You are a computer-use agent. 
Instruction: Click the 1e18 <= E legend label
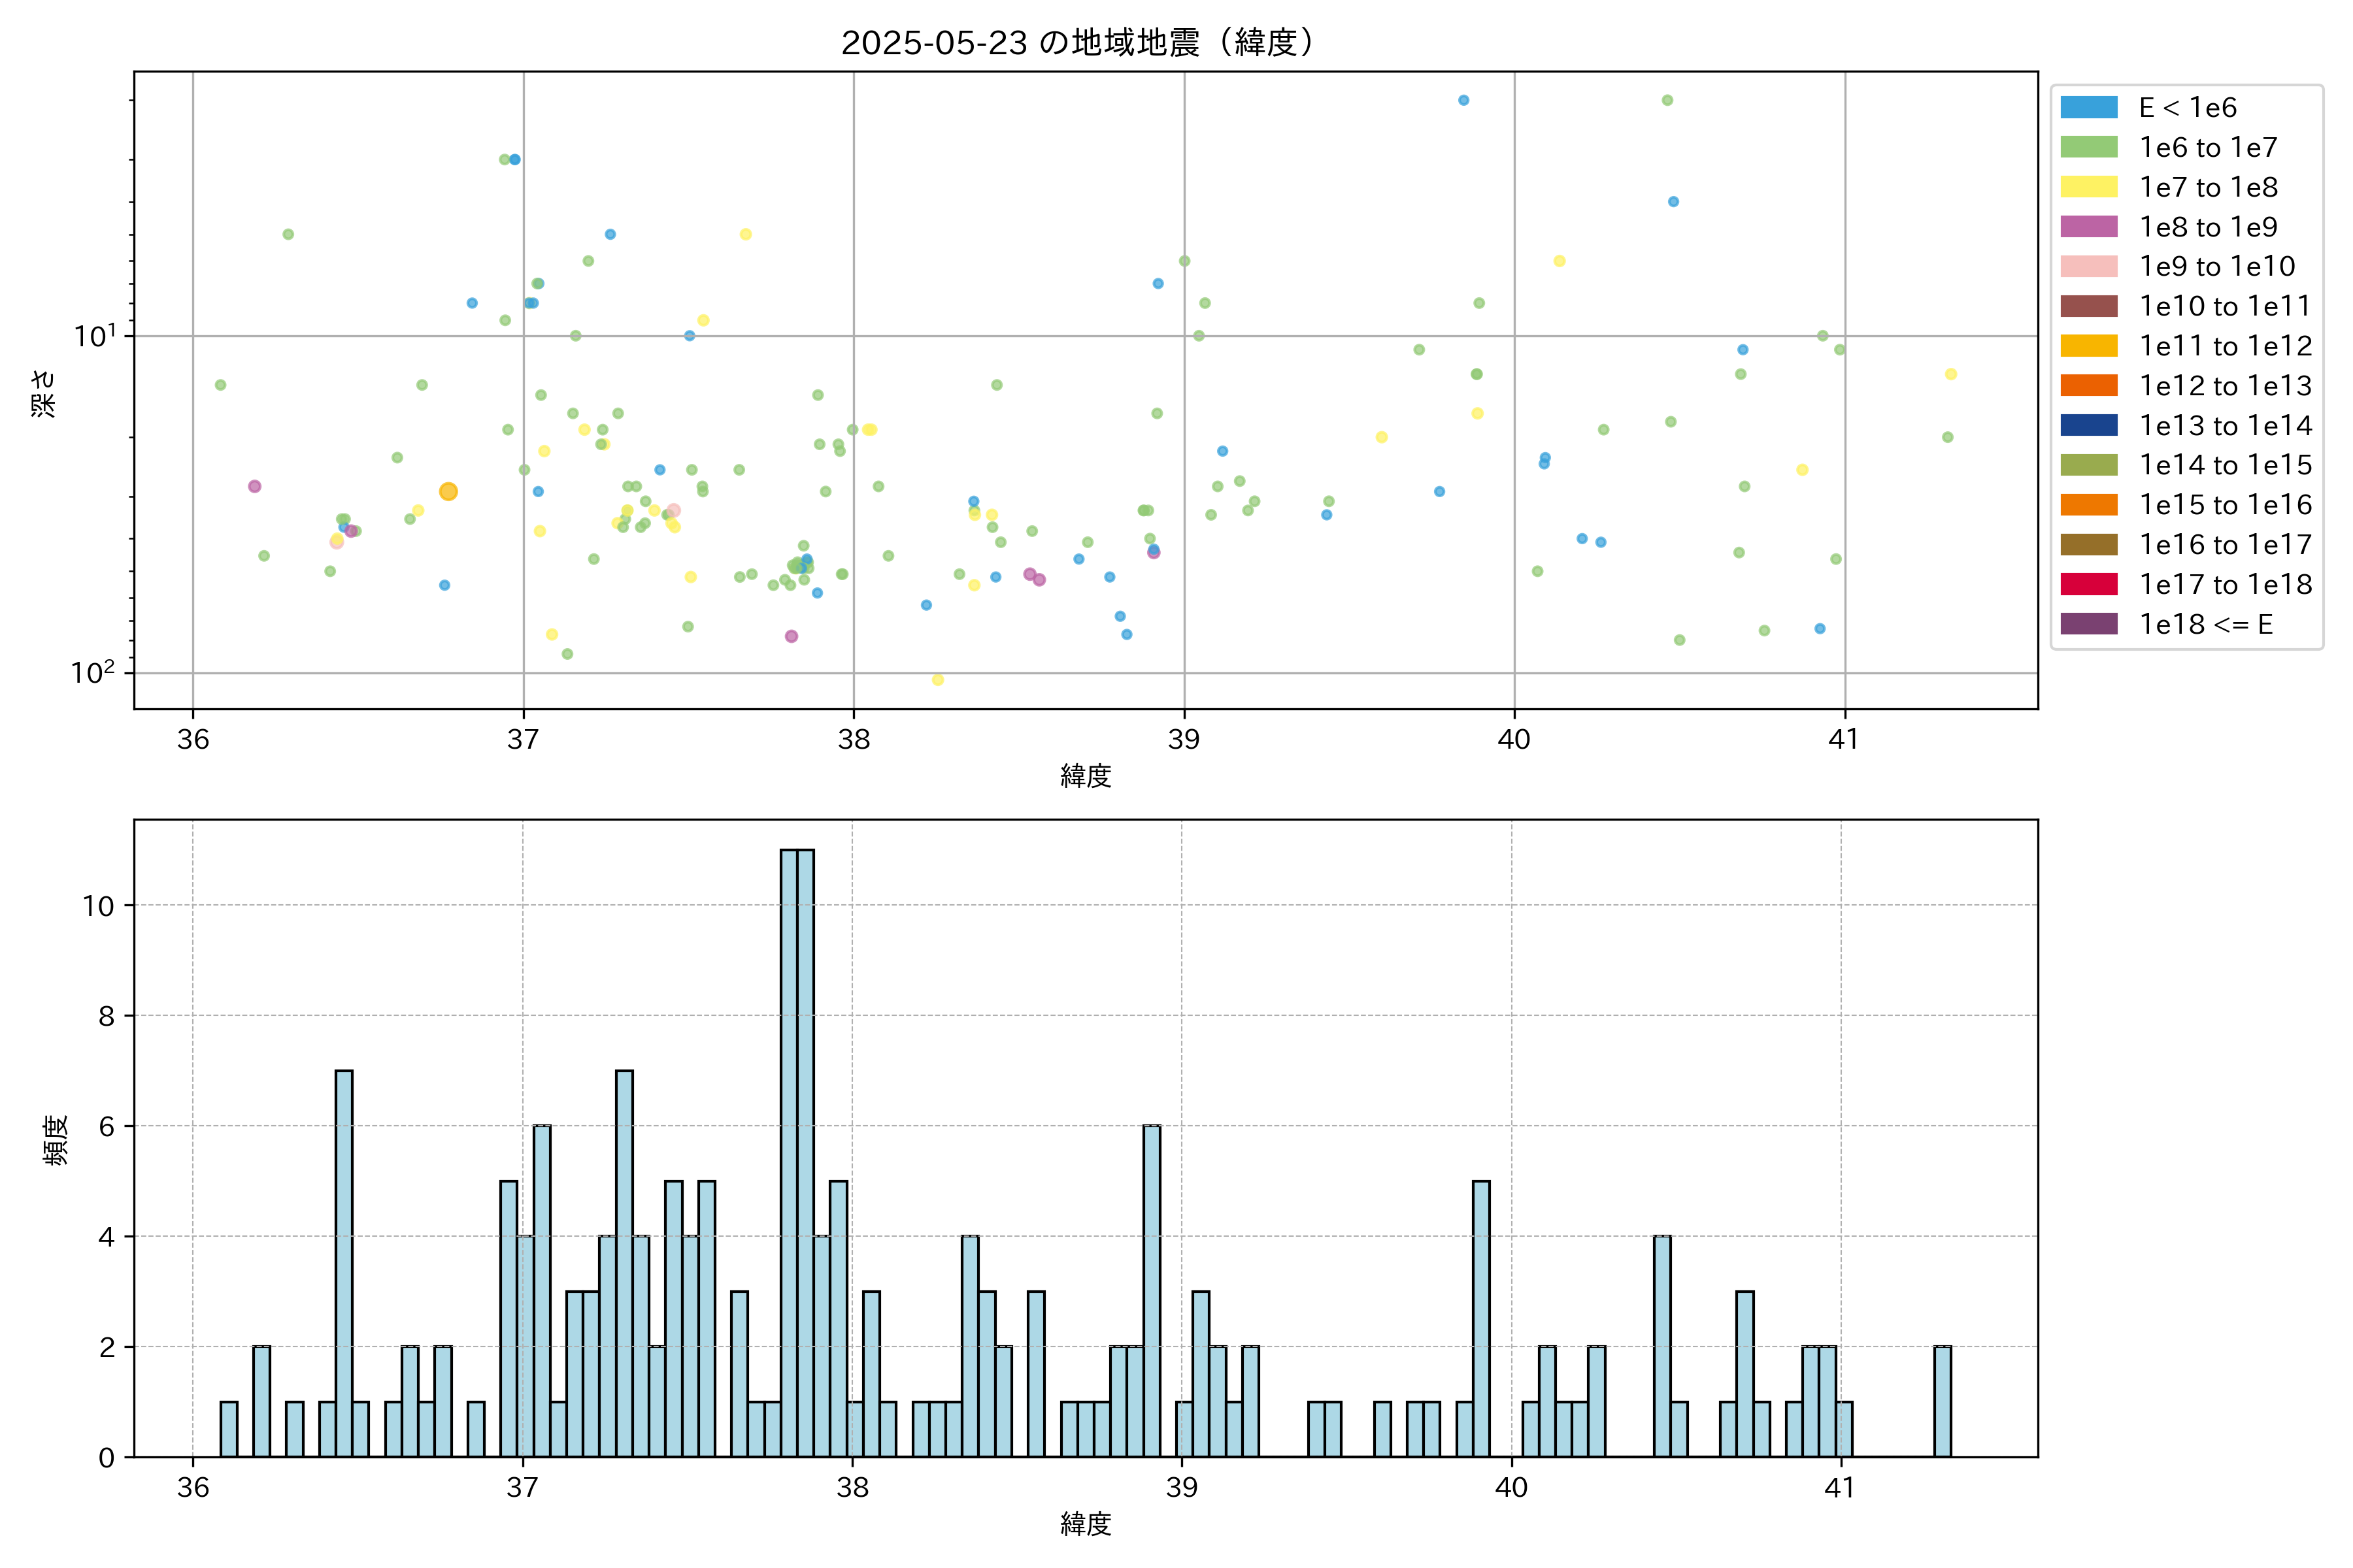[x=2205, y=624]
